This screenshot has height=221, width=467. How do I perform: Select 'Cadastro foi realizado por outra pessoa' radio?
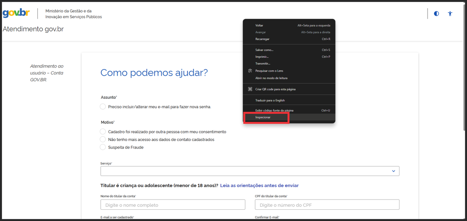[x=103, y=132]
